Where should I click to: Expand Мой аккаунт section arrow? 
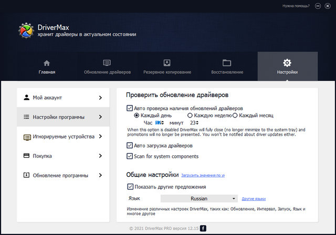100,98
